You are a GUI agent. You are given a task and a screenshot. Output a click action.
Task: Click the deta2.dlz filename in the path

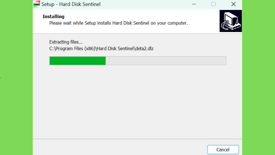click(144, 49)
